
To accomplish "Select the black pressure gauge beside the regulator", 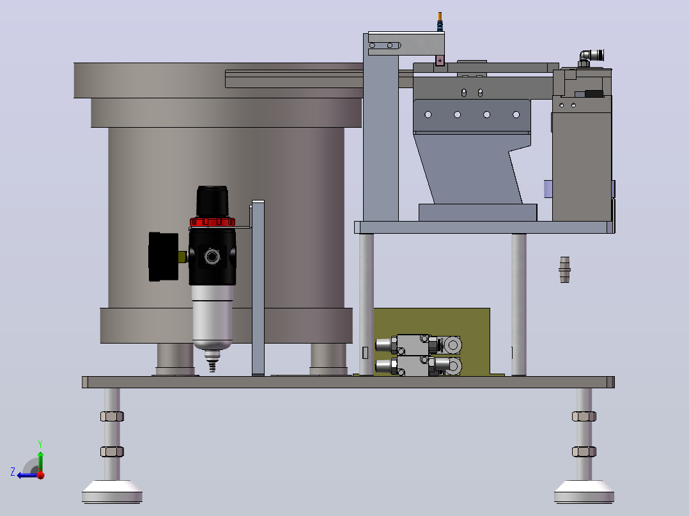I will point(163,257).
